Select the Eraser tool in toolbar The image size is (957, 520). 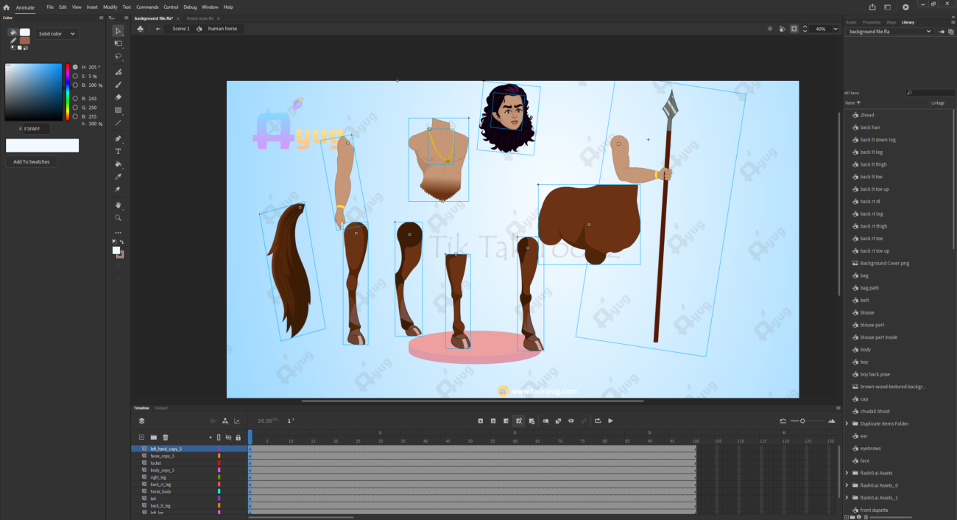(119, 97)
